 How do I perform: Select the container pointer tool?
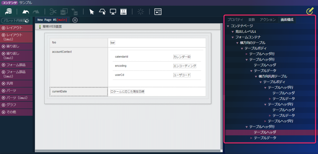[x=102, y=12]
